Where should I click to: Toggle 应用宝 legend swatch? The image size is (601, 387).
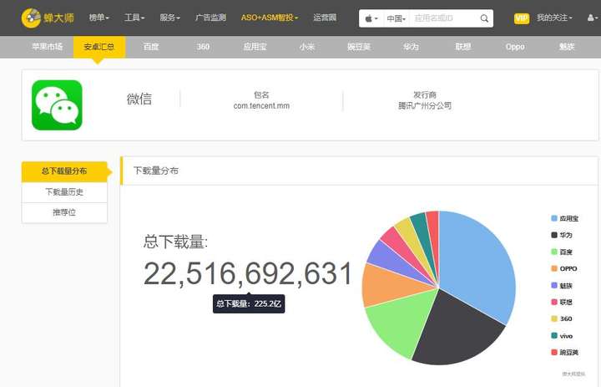[x=554, y=218]
